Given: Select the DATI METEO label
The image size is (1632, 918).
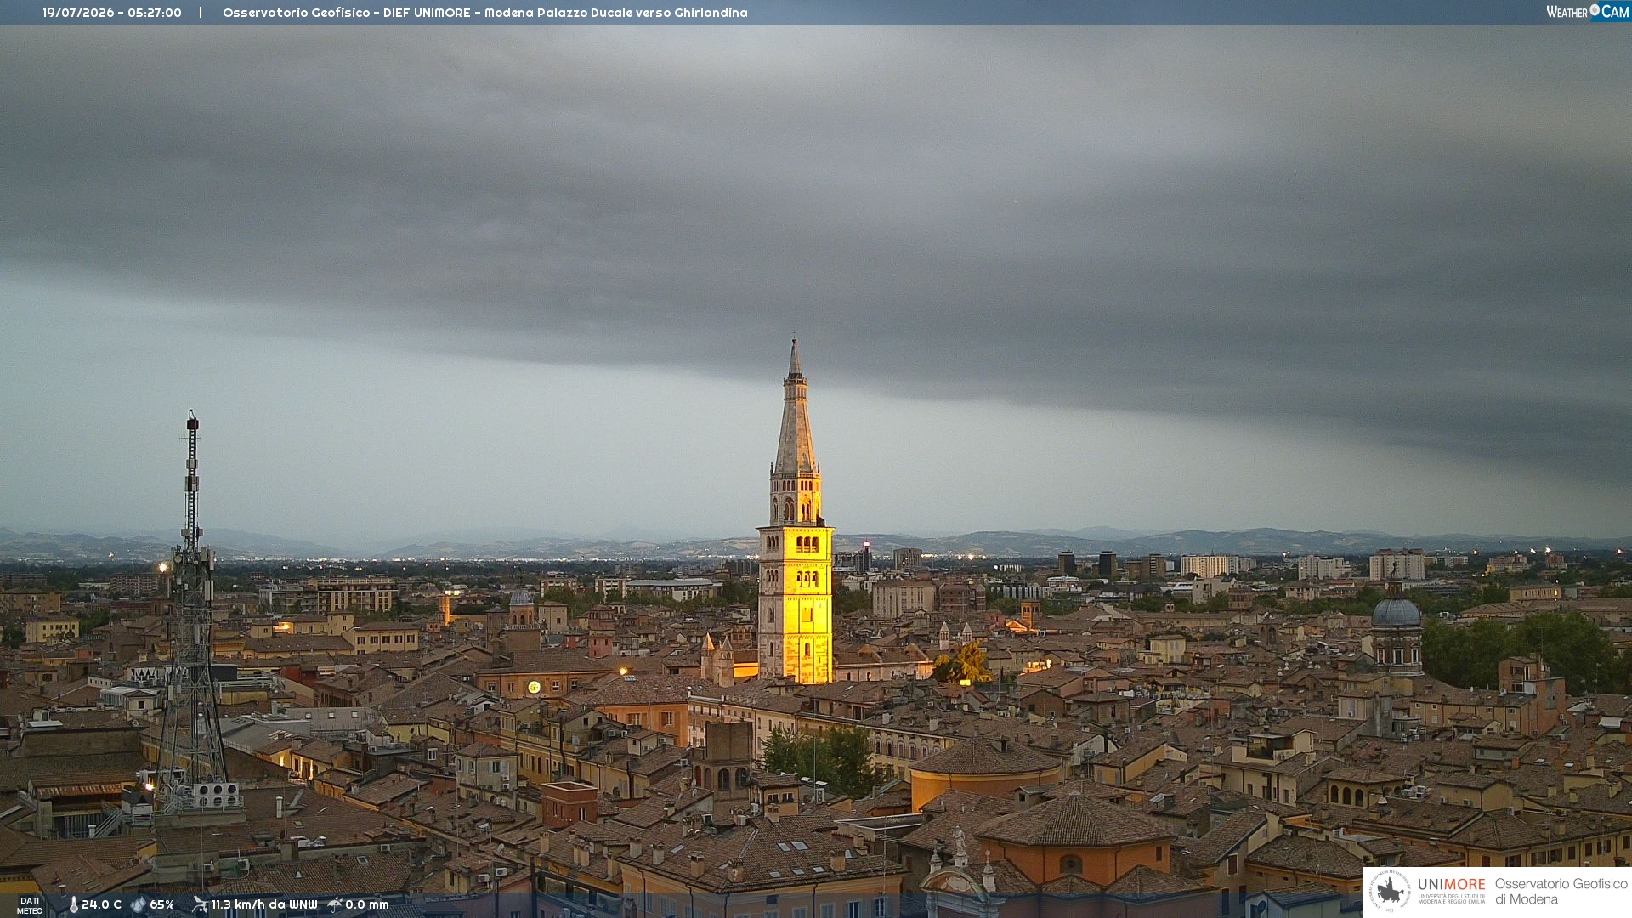Looking at the screenshot, I should pos(30,905).
